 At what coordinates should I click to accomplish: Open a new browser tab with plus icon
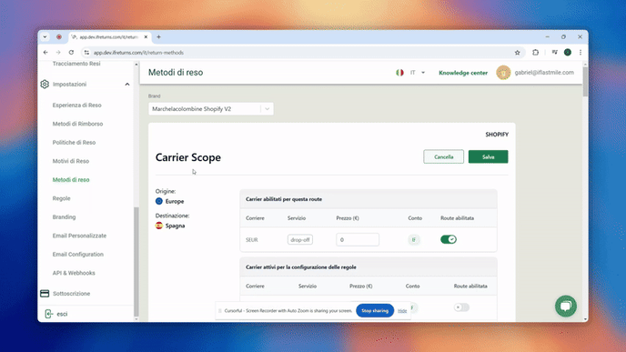point(158,36)
